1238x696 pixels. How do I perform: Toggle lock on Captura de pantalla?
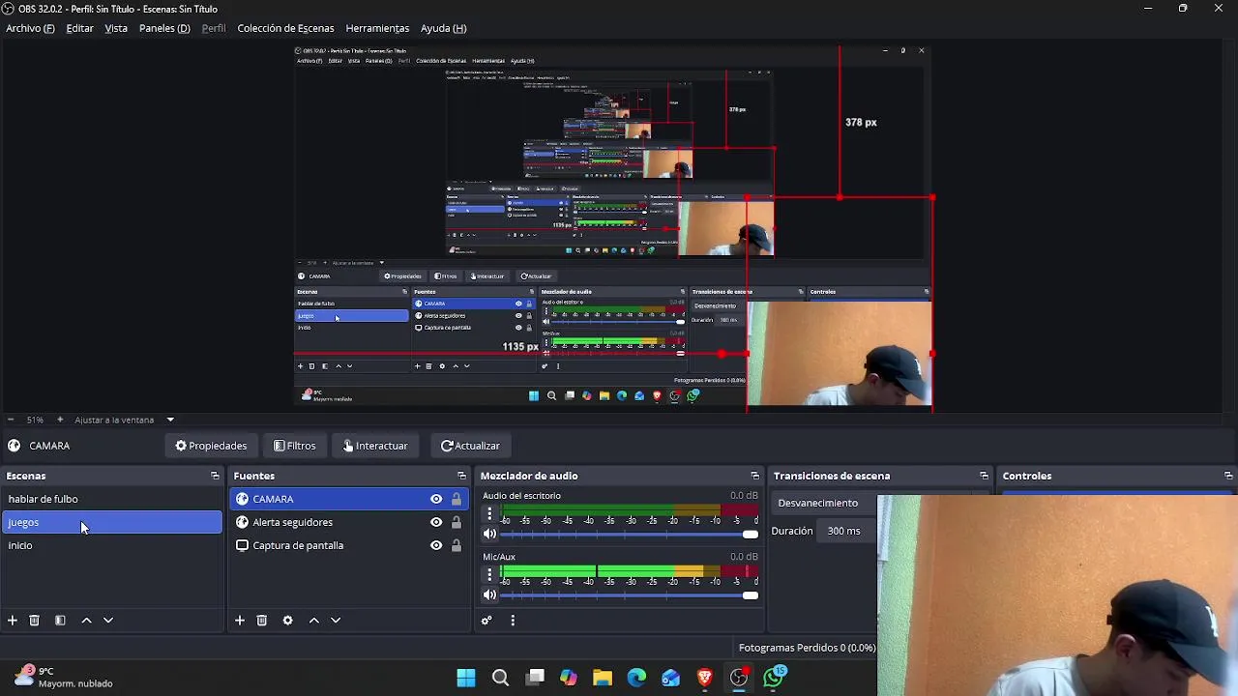click(457, 545)
